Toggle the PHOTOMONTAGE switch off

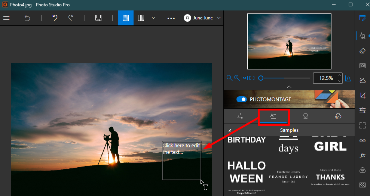coord(242,99)
